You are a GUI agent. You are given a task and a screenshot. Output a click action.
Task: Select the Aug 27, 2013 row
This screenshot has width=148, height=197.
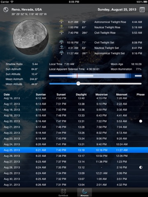click(74, 162)
